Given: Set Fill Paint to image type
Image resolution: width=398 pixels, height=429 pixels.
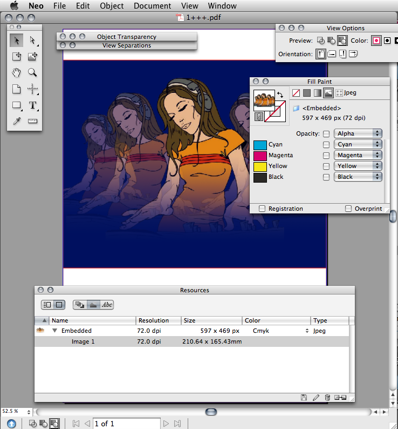Looking at the screenshot, I should pos(328,93).
